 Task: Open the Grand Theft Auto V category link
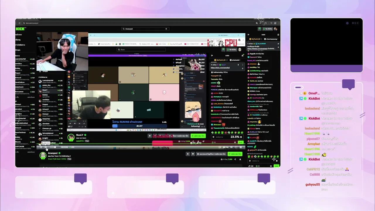pos(57,159)
